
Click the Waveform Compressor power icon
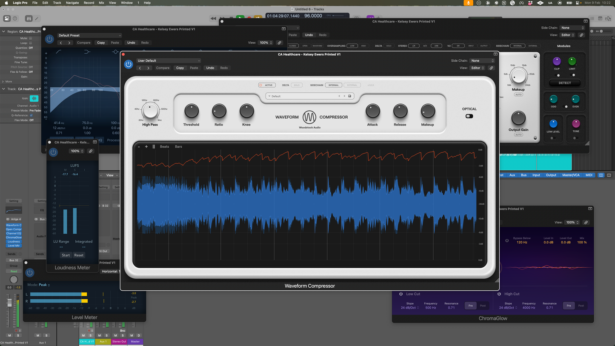tap(129, 64)
